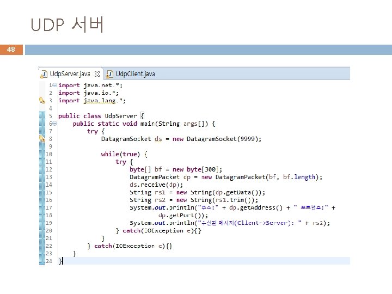Click the DatagramPacket declaration on line 13
The height and width of the screenshot is (294, 392).
click(226, 177)
